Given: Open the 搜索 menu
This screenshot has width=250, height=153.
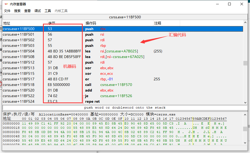Looking at the screenshot, I should [17, 11].
